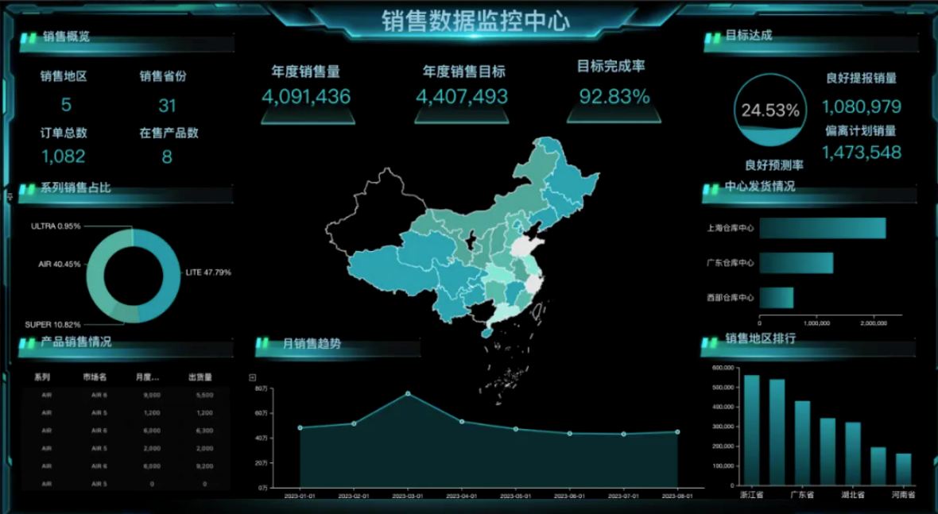Click the AIR segment of the donut chart

(97, 269)
